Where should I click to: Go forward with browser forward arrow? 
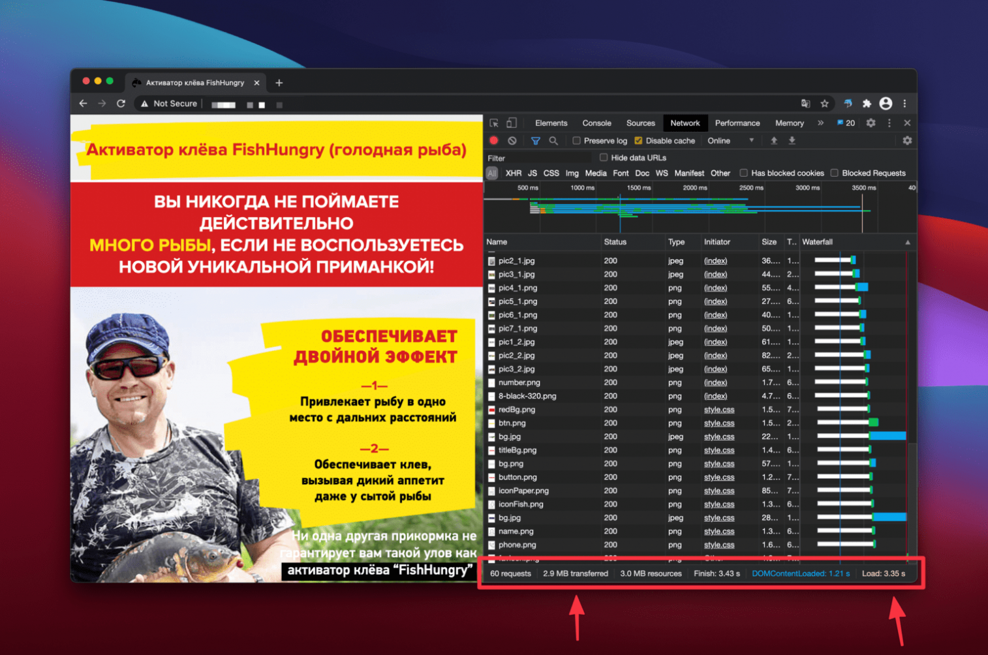[x=102, y=103]
